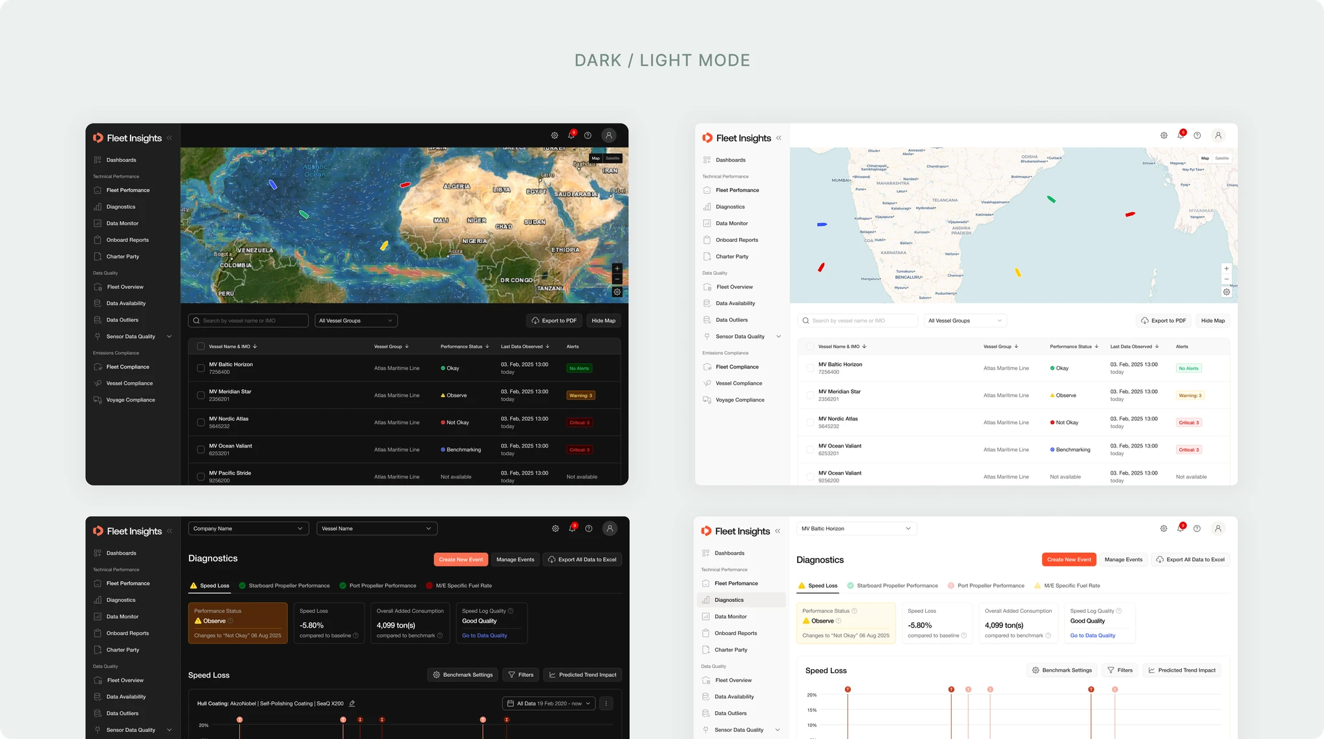The height and width of the screenshot is (739, 1324).
Task: Select the green vessel marker on light map
Action: (x=1051, y=200)
